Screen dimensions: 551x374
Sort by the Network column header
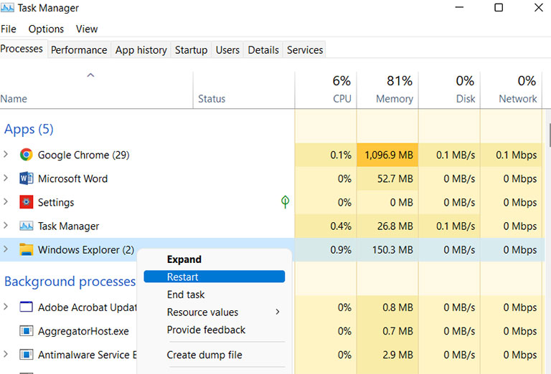(x=512, y=90)
